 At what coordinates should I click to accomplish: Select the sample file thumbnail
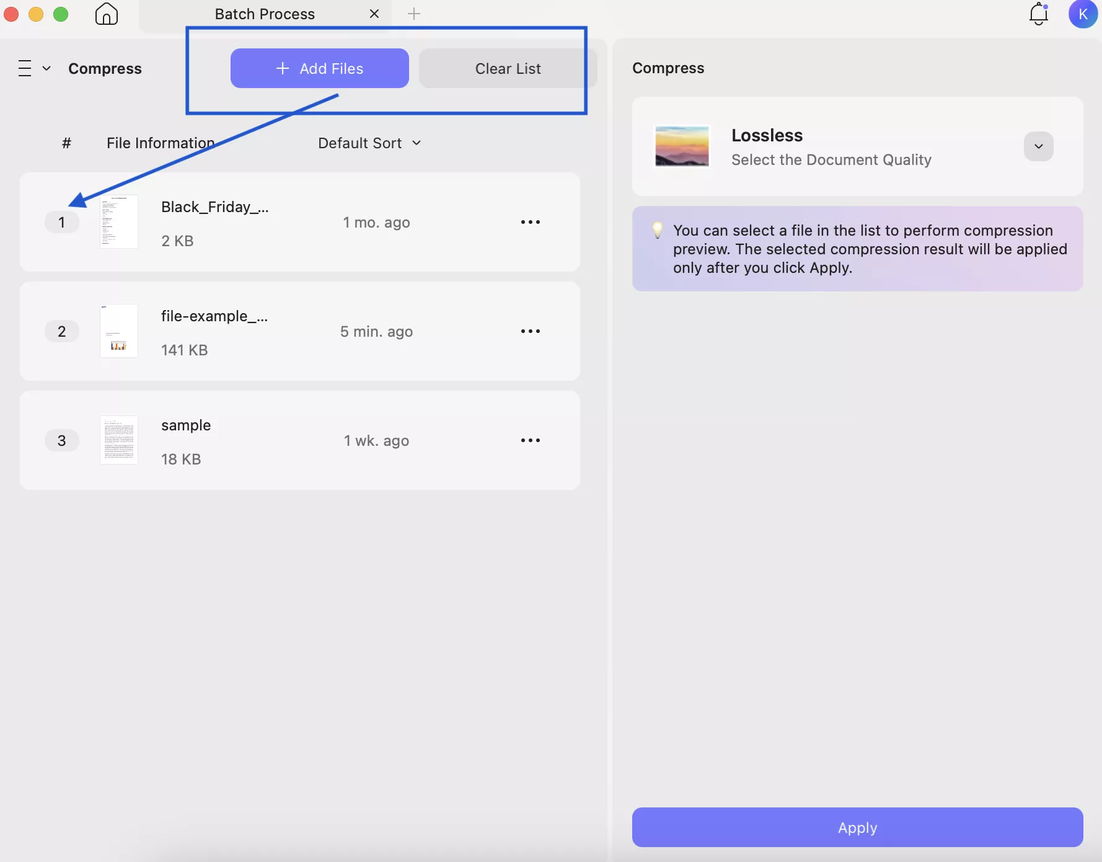(119, 440)
